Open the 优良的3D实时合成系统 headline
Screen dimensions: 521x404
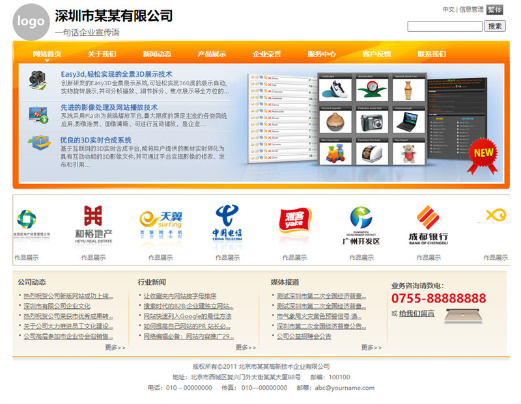[96, 140]
